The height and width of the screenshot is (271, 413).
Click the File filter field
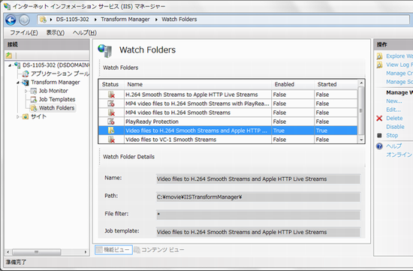[x=258, y=215]
